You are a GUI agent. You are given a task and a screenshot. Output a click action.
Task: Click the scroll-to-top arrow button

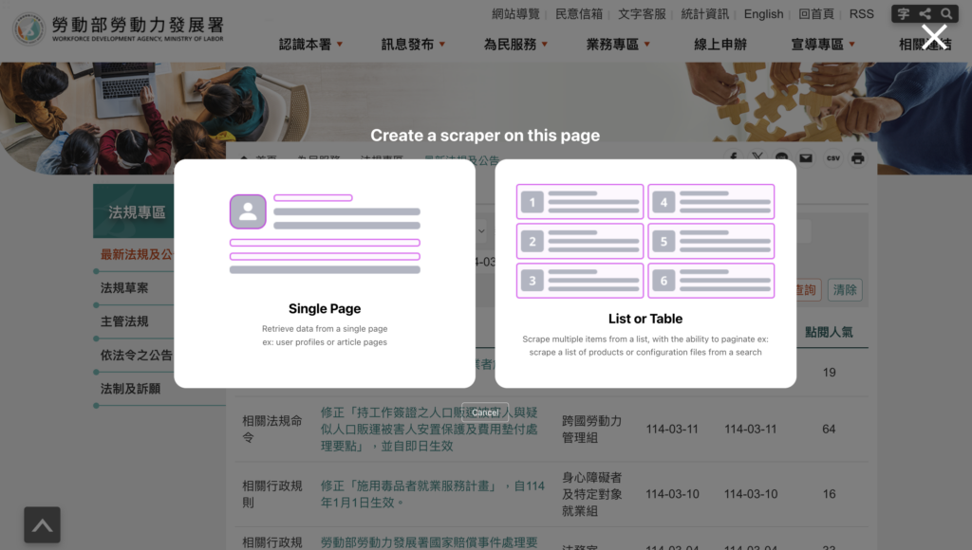click(x=42, y=524)
